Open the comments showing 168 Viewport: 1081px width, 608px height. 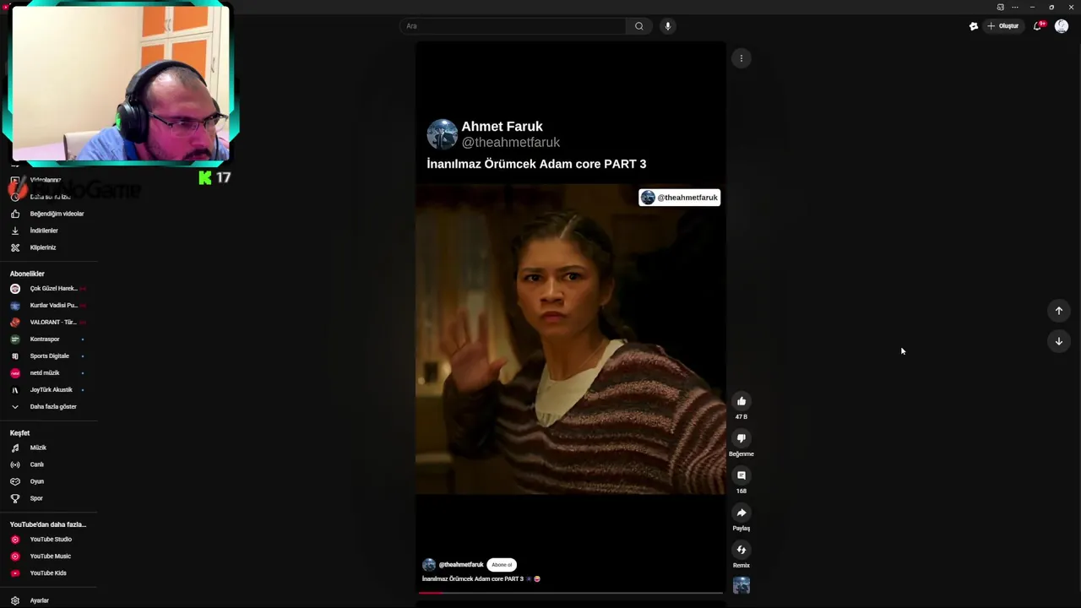(741, 475)
